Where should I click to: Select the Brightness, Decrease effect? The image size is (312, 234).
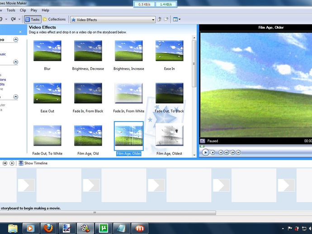point(88,51)
